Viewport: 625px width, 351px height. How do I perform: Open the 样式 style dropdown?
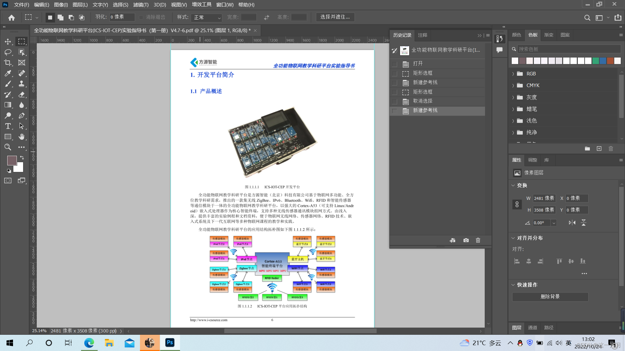tap(207, 17)
